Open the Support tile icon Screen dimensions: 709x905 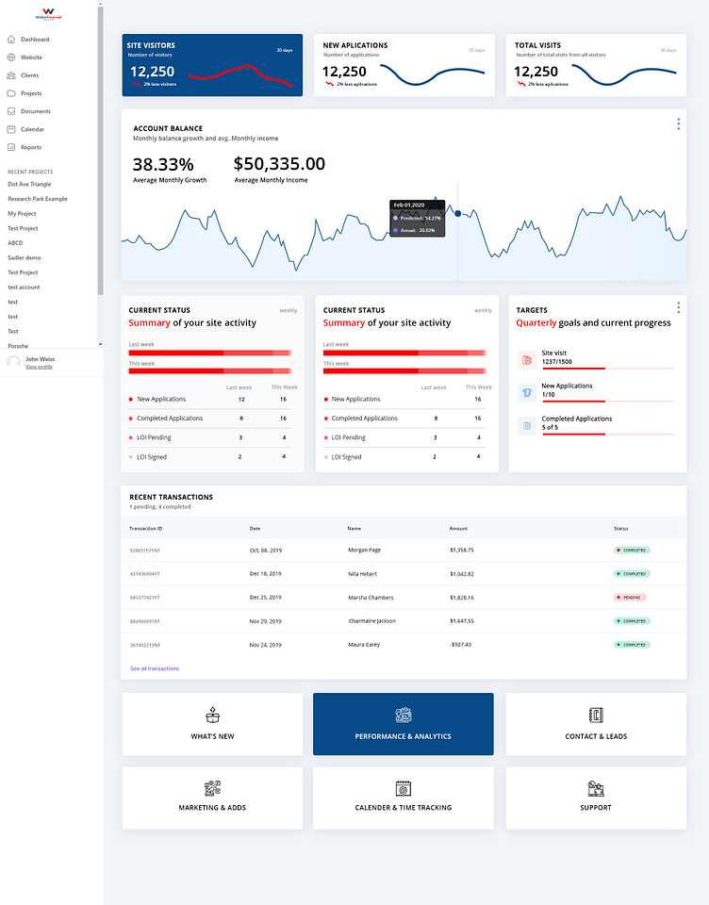click(595, 787)
